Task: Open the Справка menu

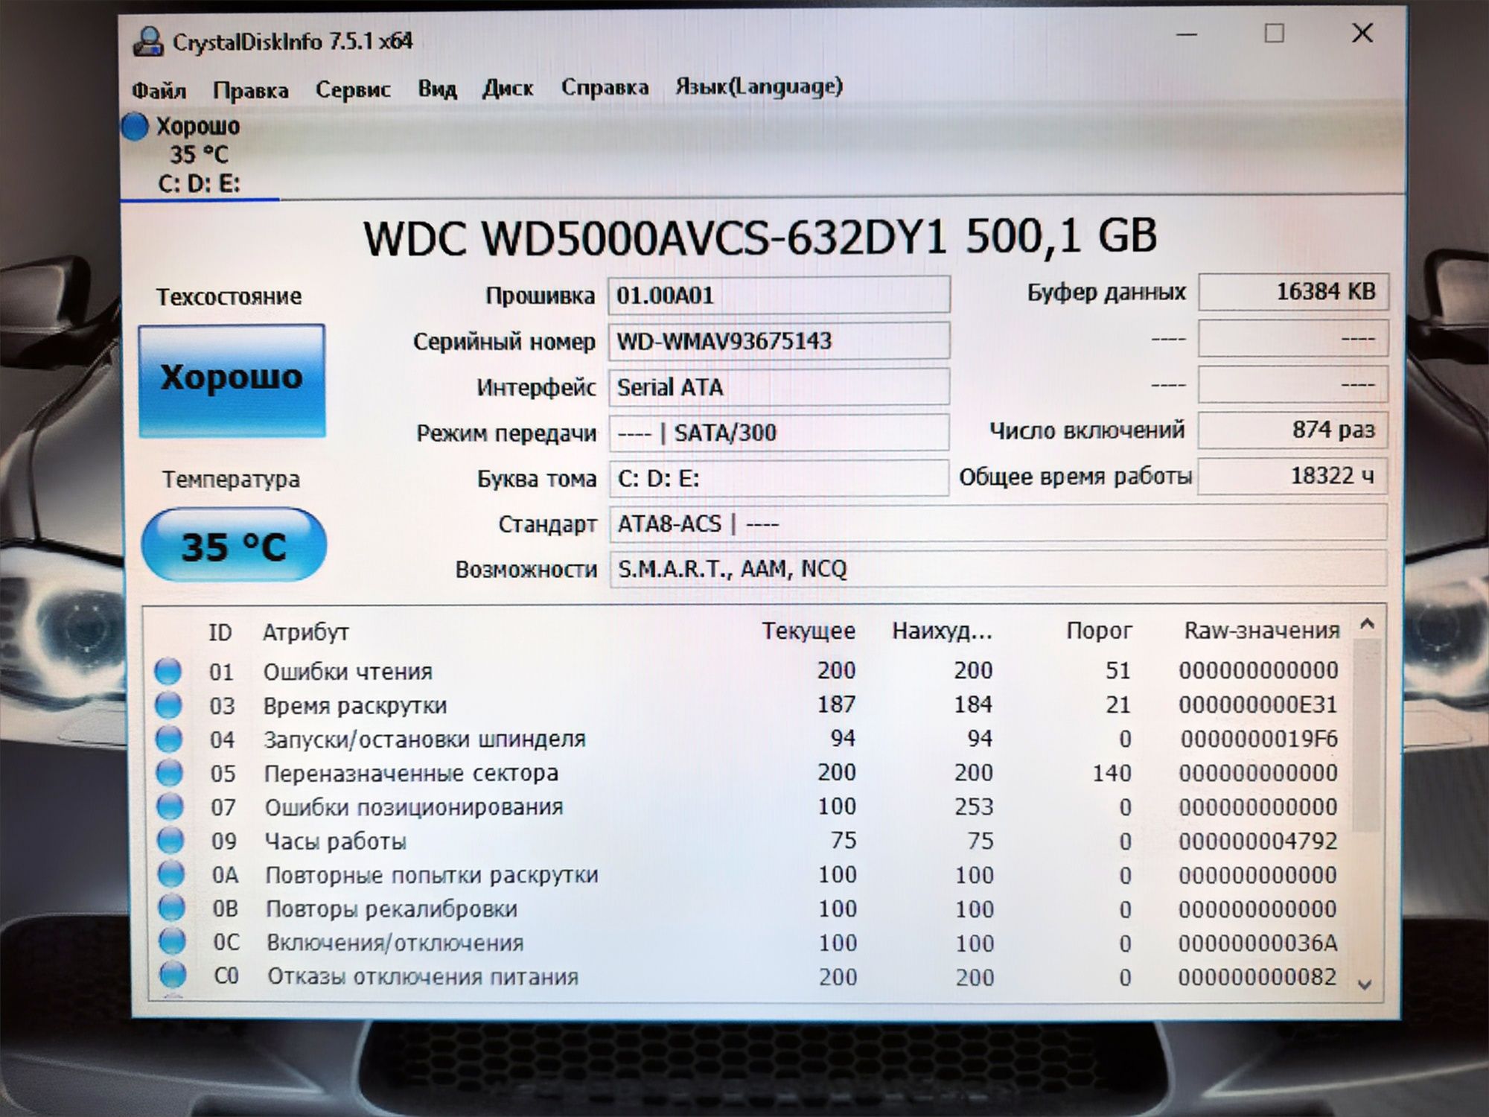Action: 605,87
